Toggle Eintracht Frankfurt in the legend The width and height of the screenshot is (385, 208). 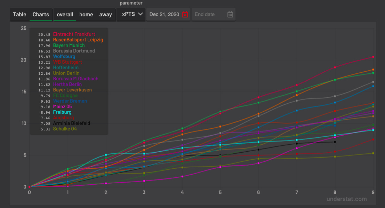[74, 34]
